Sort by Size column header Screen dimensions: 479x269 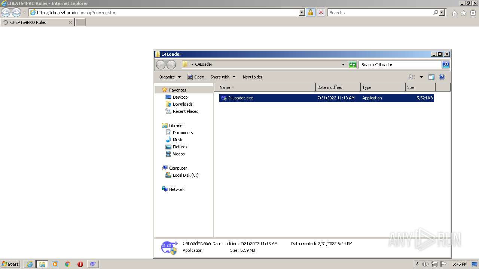420,87
